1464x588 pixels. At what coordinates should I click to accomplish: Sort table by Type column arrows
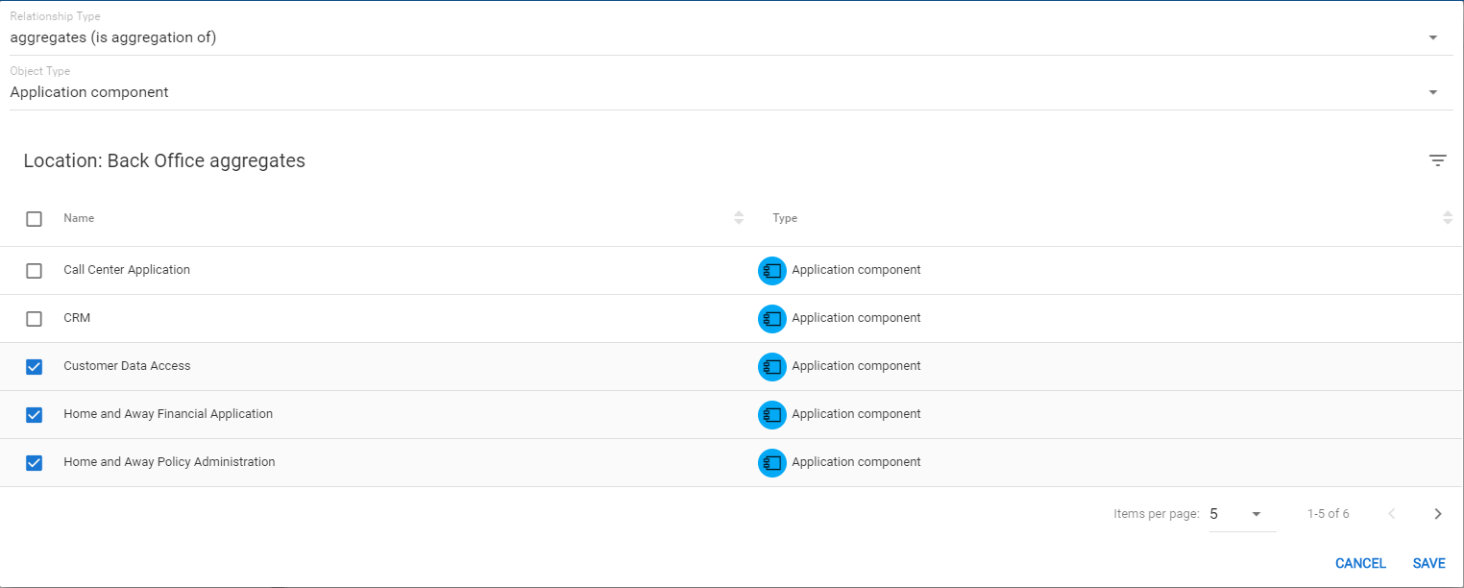coord(1447,218)
